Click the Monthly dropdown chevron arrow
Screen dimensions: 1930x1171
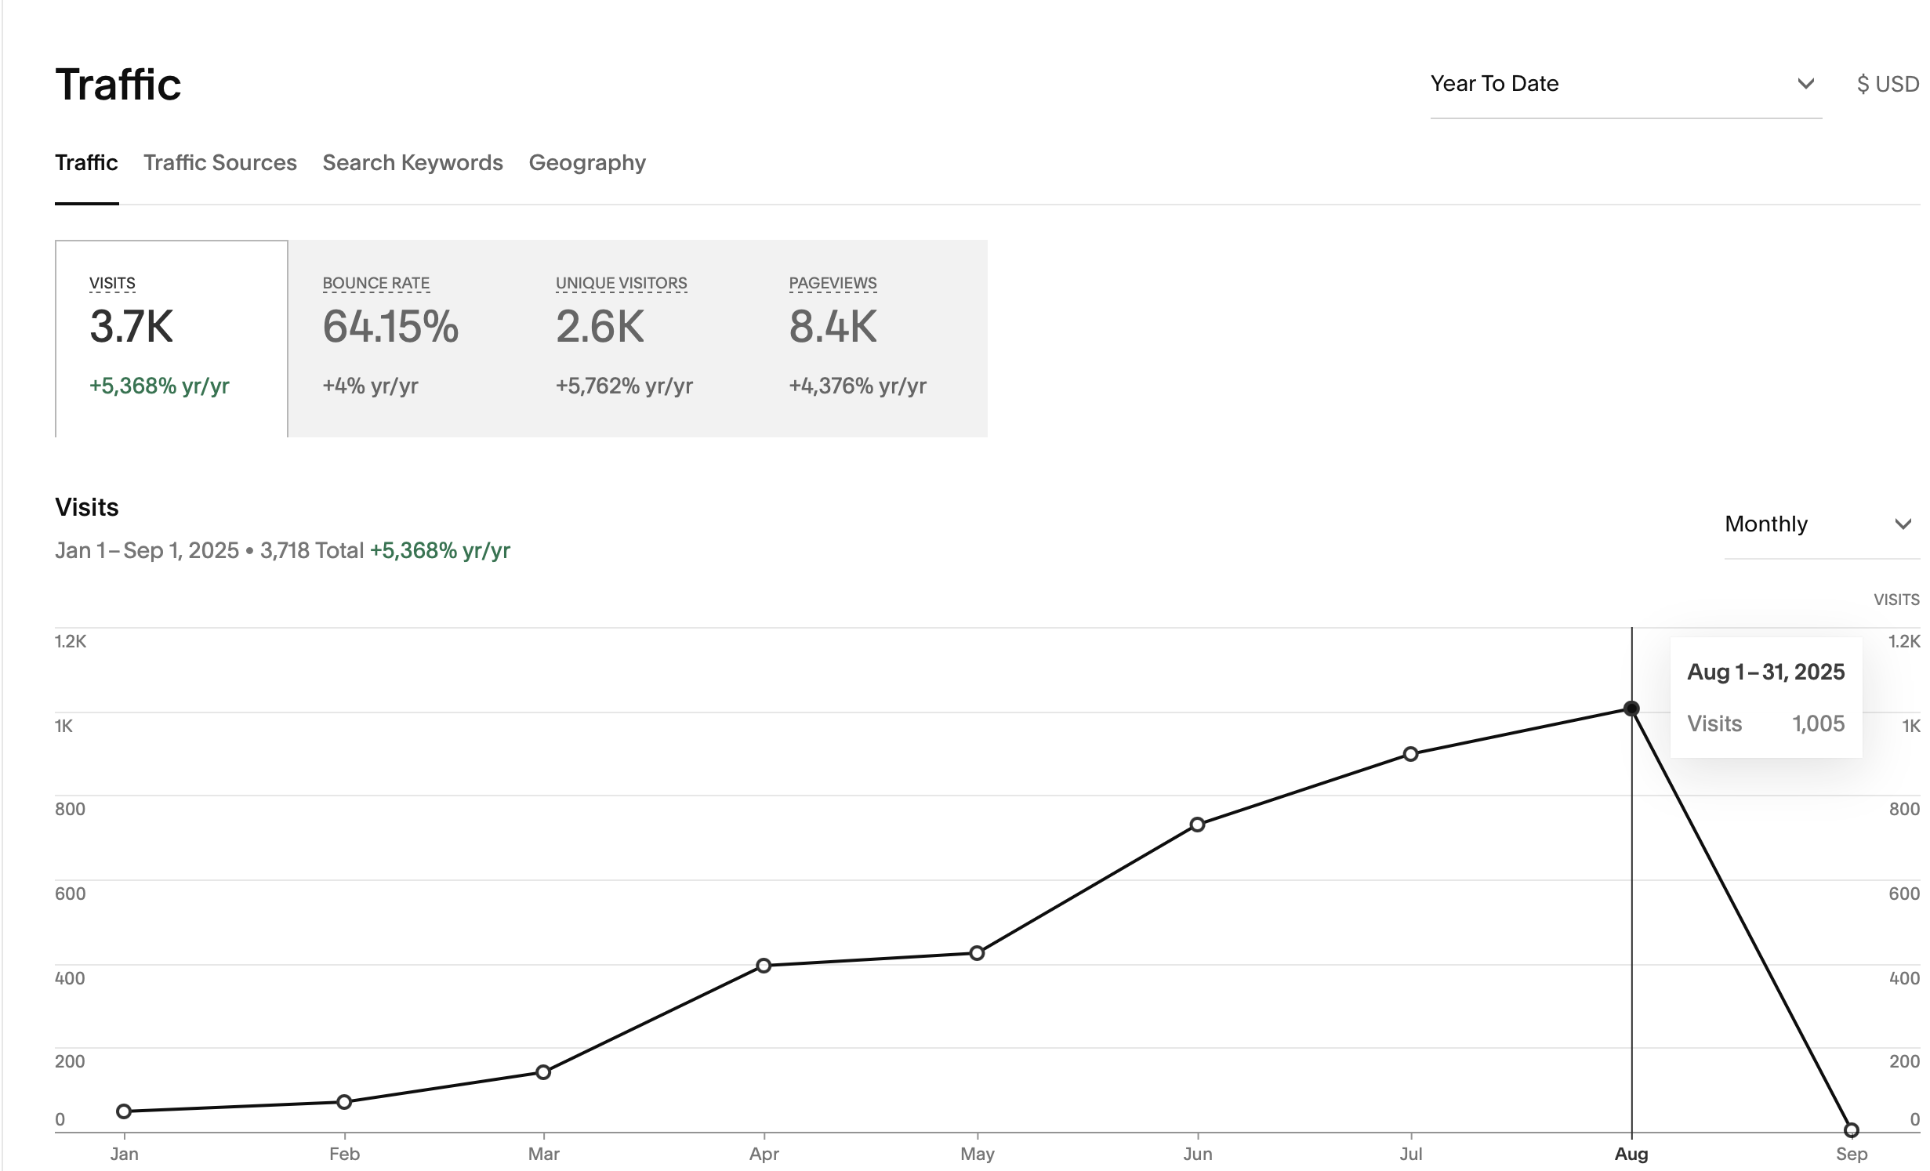(x=1903, y=524)
